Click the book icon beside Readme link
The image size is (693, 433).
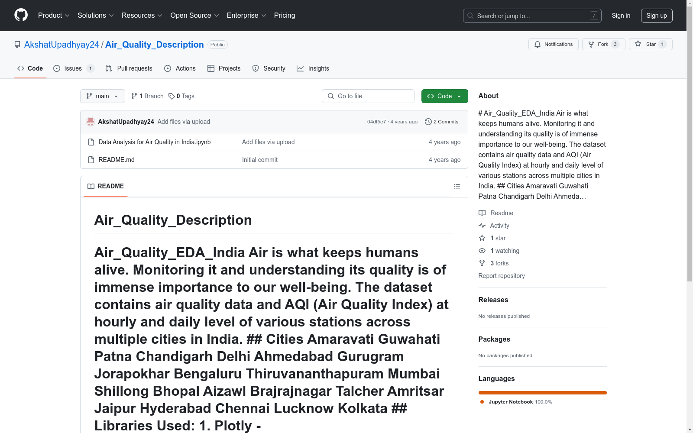(482, 213)
